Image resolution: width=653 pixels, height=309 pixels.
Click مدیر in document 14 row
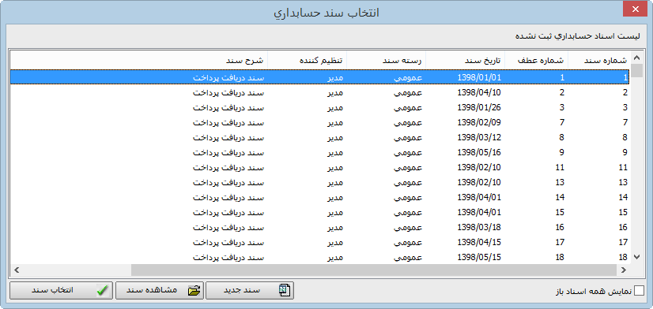pos(334,197)
